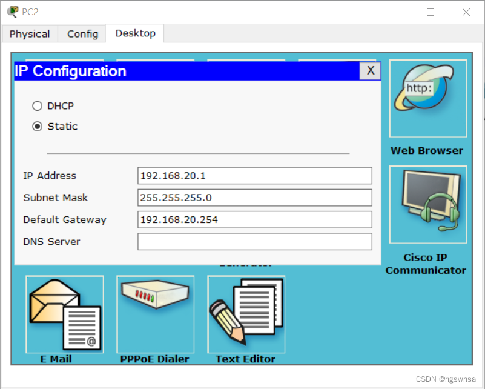Select the DHCP radio option

pyautogui.click(x=38, y=106)
